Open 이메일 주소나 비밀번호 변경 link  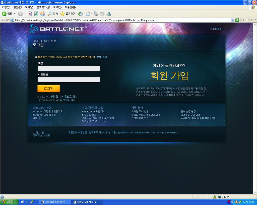(146, 115)
